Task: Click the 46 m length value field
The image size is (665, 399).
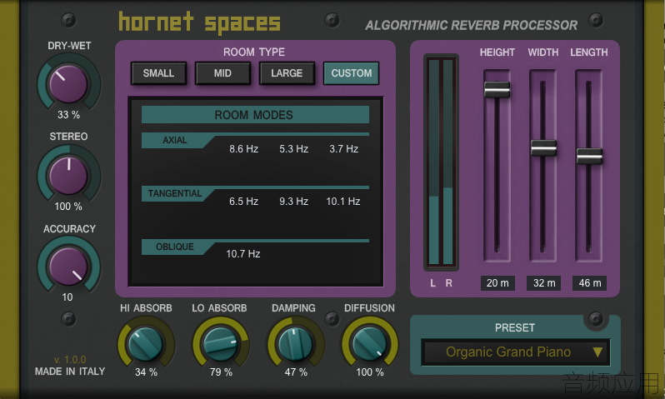Action: tap(589, 283)
